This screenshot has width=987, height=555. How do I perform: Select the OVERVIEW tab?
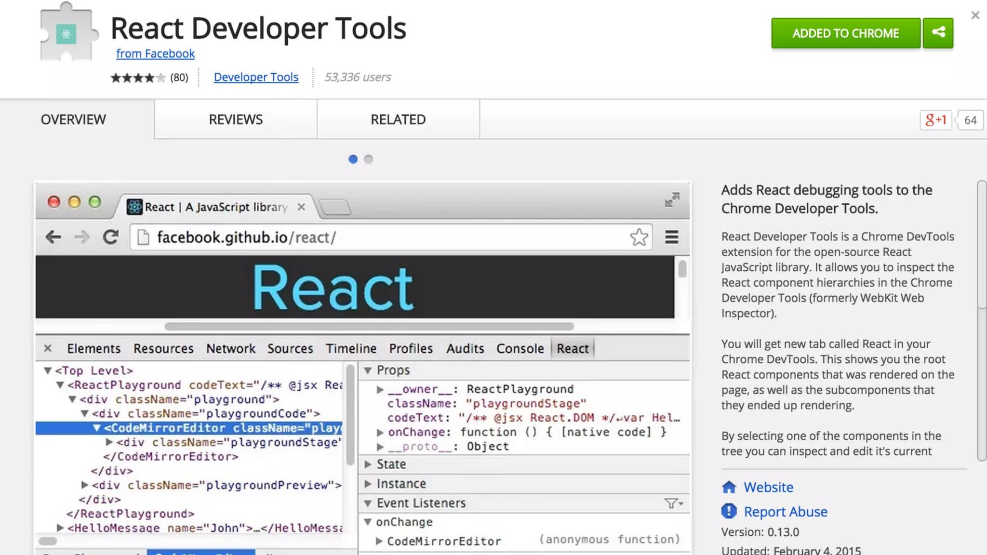point(73,119)
